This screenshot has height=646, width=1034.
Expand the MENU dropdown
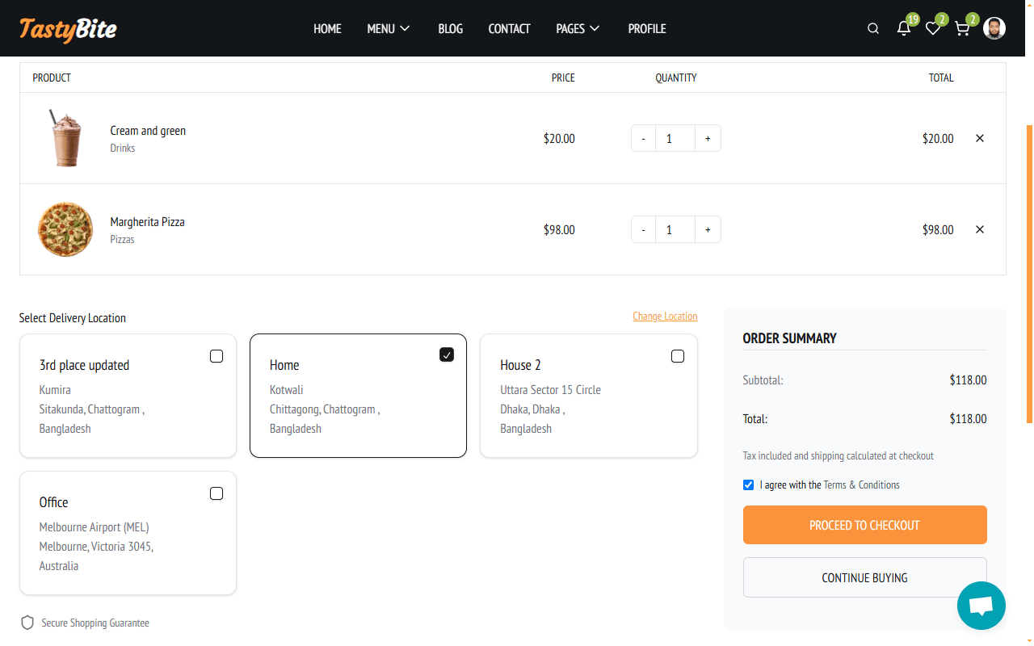(x=389, y=29)
